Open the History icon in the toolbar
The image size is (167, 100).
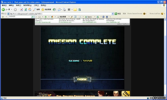pos(54,9)
